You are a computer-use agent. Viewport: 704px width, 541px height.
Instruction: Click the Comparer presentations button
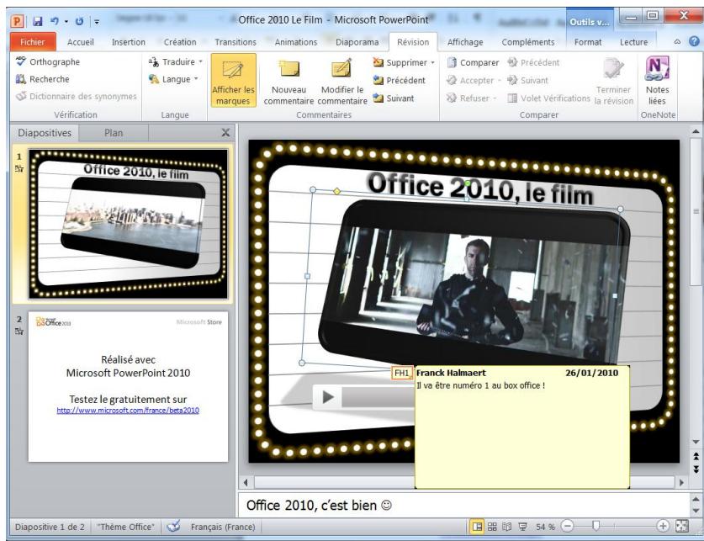point(474,62)
